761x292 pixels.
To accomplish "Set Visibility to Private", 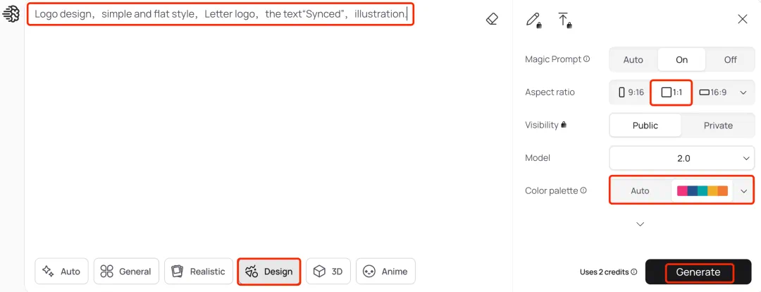I will (718, 126).
